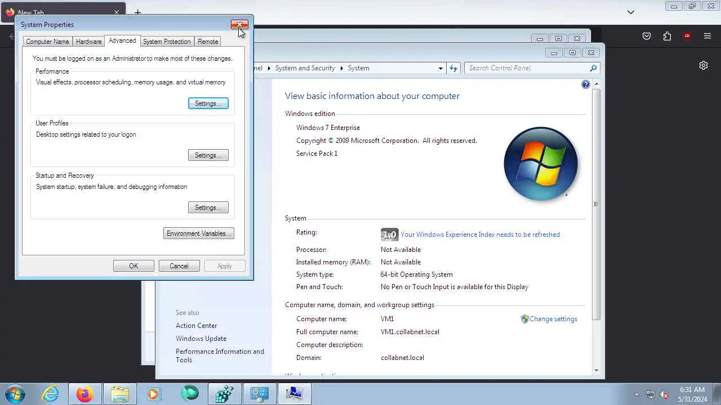Confirm System Properties with OK
The image size is (721, 405).
coord(133,266)
